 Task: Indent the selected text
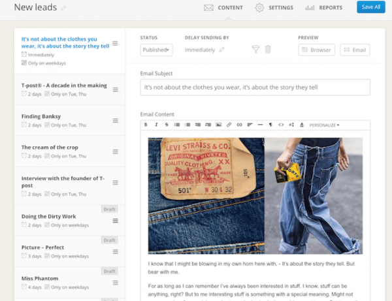click(x=208, y=125)
